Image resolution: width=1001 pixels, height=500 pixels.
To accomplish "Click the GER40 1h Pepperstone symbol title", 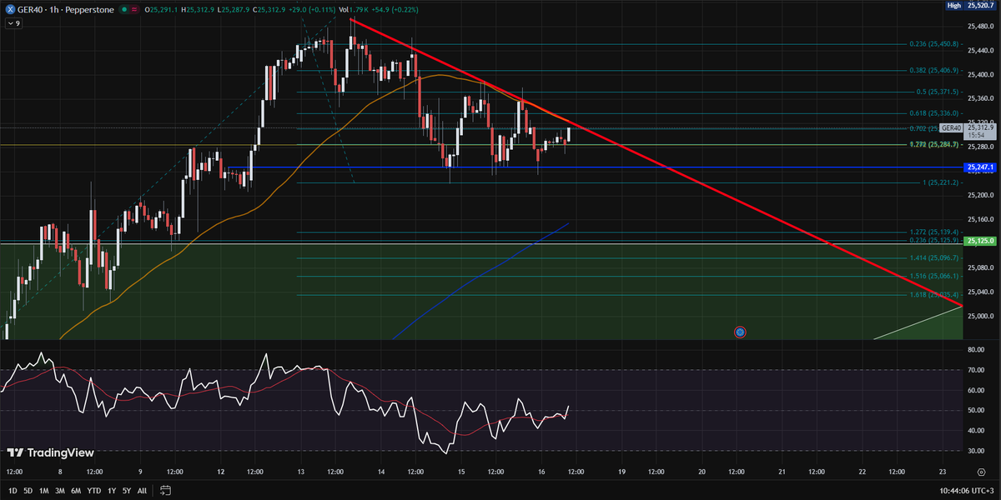I will tap(67, 9).
